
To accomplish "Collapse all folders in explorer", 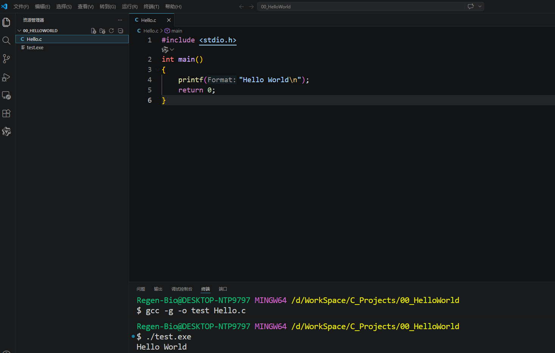I will pyautogui.click(x=120, y=31).
